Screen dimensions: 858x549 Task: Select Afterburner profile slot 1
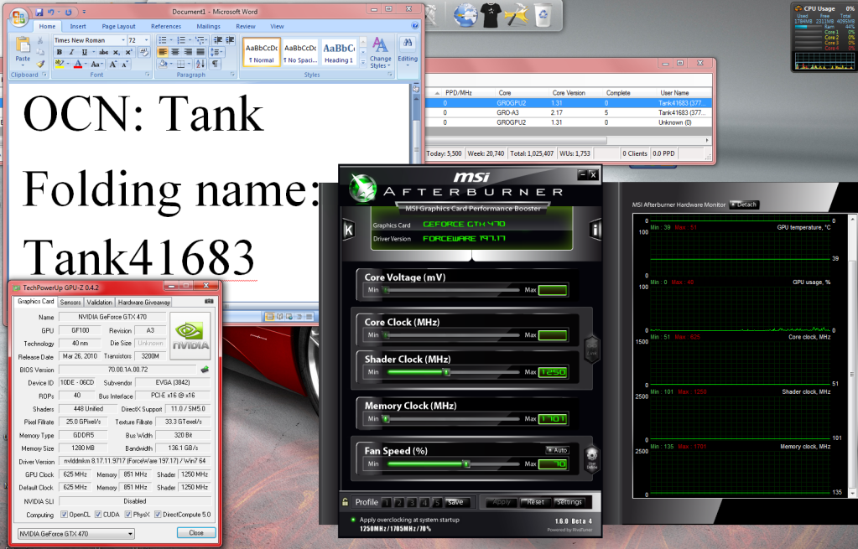pos(387,503)
